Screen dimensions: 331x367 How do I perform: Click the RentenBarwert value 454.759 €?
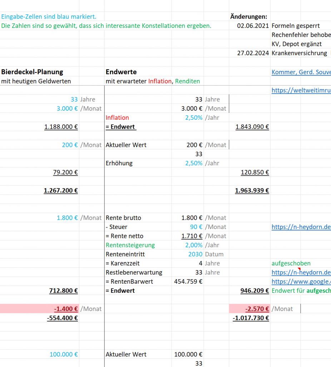(188, 282)
